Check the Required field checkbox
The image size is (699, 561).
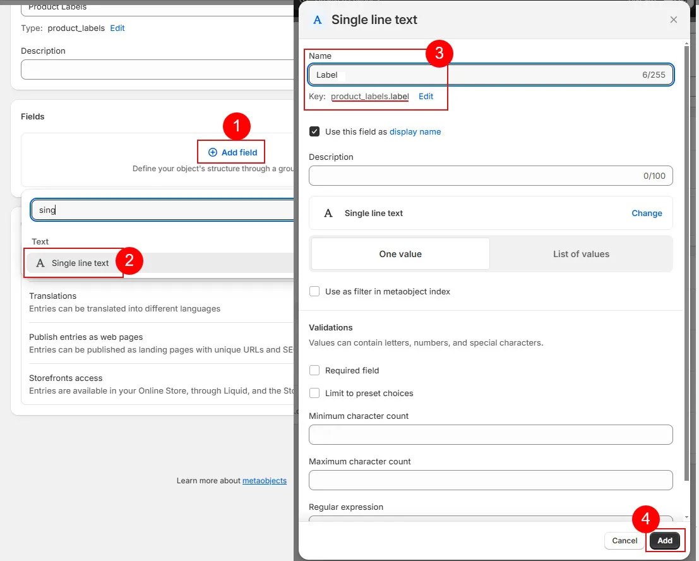pos(314,371)
